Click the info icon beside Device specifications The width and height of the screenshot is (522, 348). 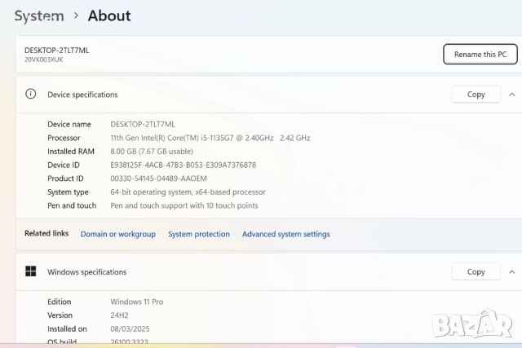pos(31,95)
